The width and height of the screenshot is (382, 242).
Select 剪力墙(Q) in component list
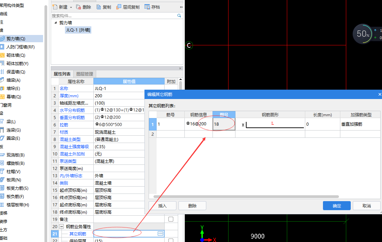point(16,38)
